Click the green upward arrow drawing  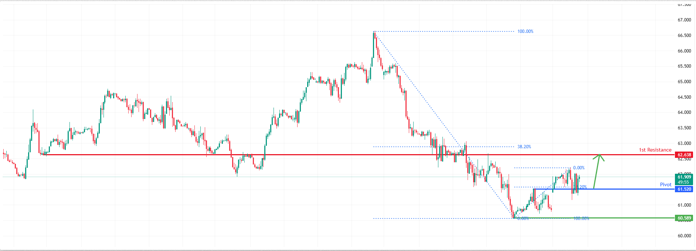click(596, 172)
